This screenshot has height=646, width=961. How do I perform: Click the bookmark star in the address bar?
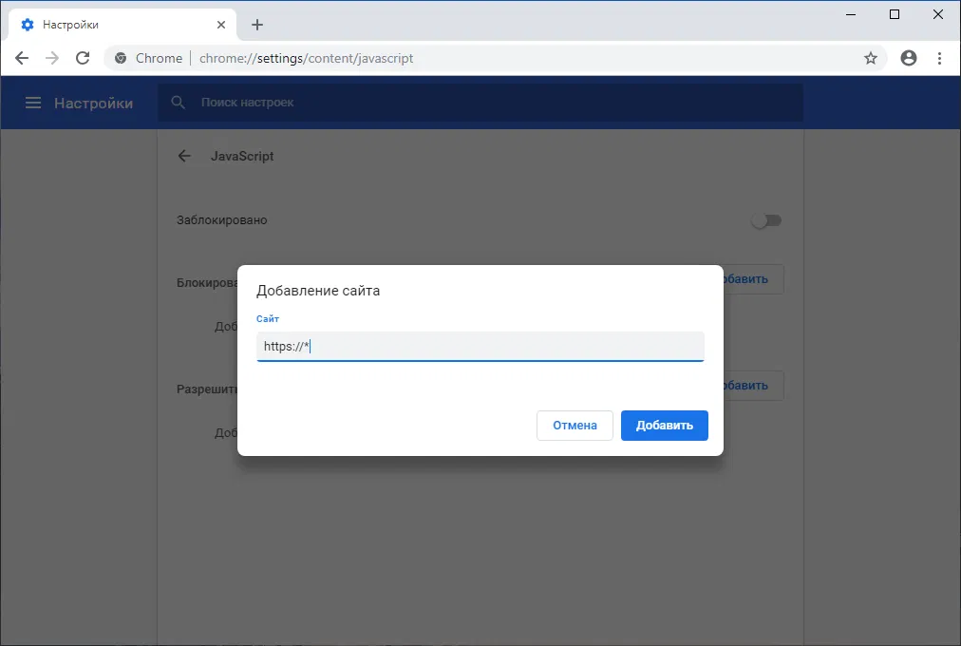pos(871,58)
